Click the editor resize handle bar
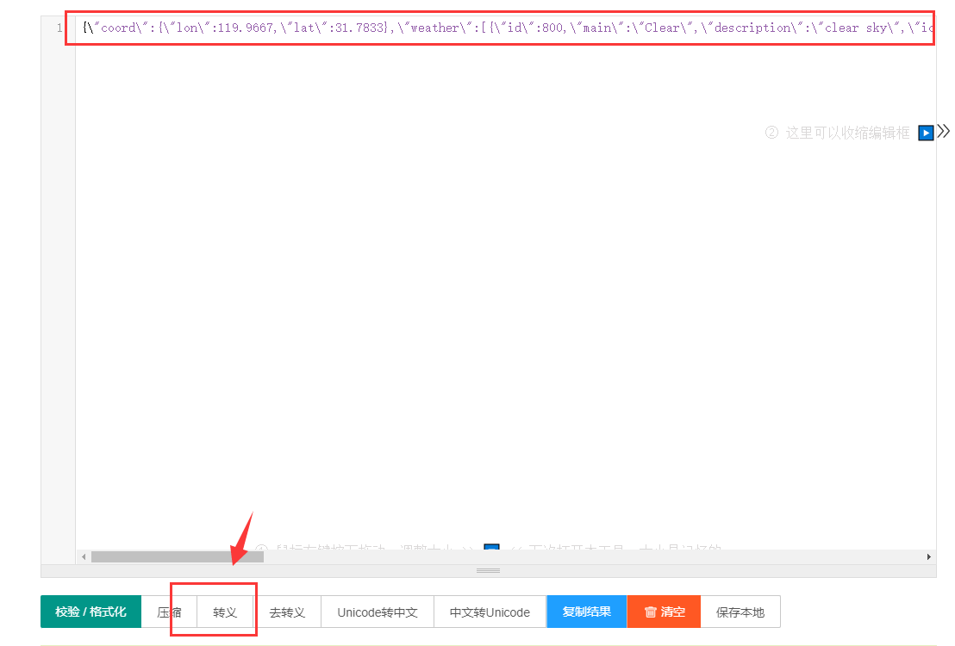The height and width of the screenshot is (646, 955). click(x=488, y=570)
